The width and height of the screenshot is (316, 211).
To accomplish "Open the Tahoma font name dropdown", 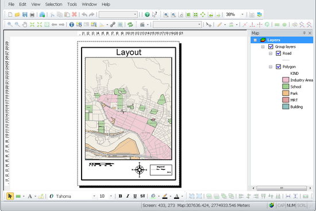I will tap(94, 196).
